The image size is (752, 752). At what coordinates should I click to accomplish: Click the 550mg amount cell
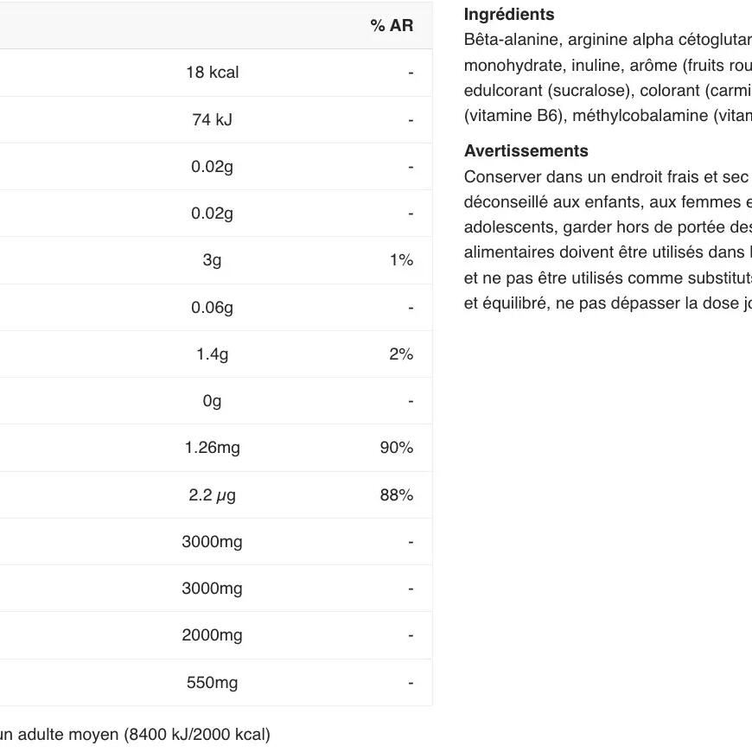pyautogui.click(x=212, y=683)
